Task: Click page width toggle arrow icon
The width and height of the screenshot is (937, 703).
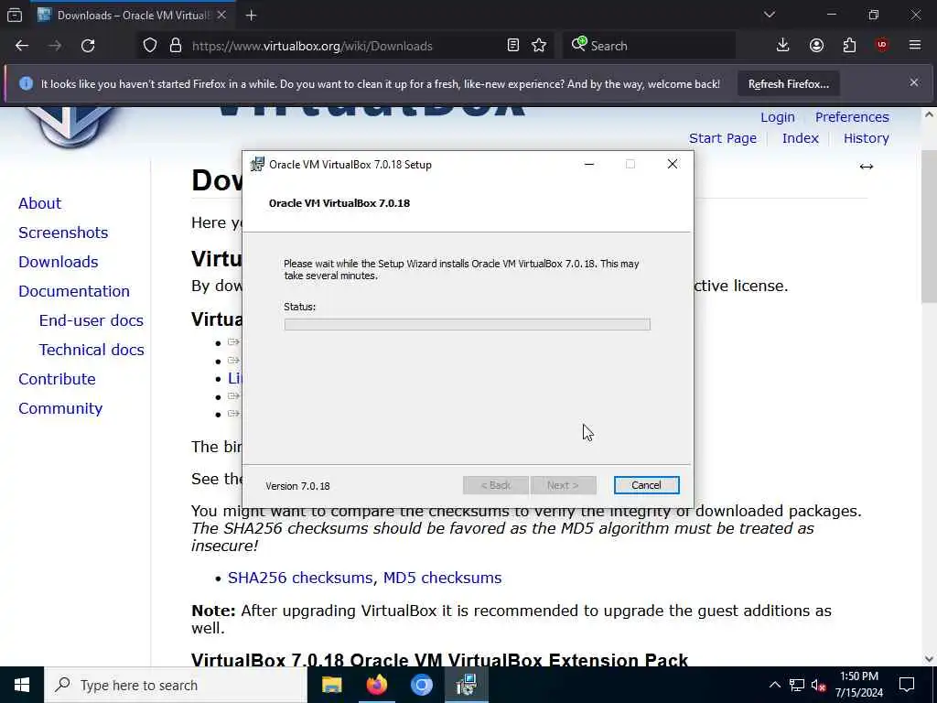Action: (866, 167)
